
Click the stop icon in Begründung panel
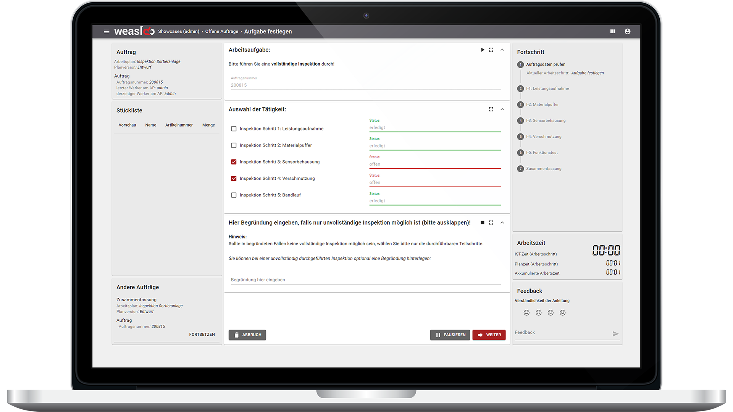pos(483,223)
